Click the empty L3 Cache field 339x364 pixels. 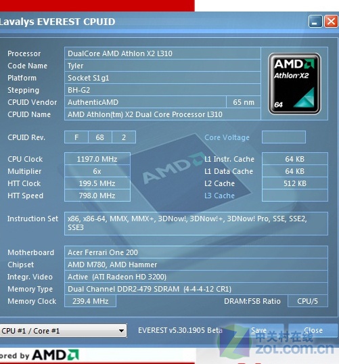click(295, 196)
